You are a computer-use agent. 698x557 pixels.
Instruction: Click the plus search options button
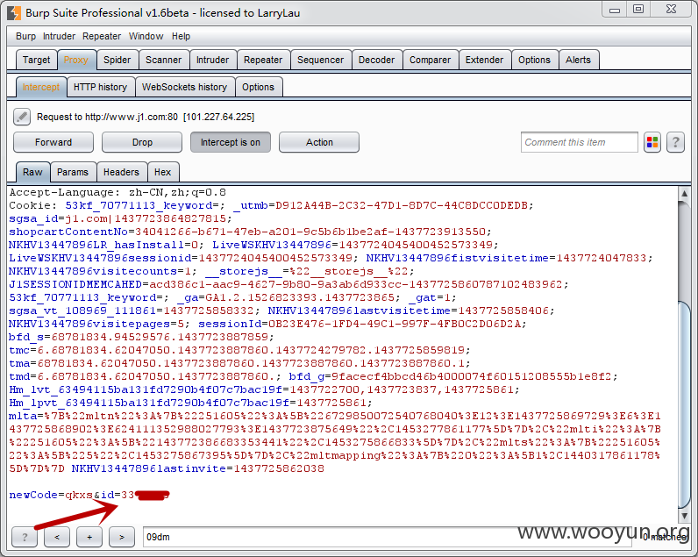89,537
